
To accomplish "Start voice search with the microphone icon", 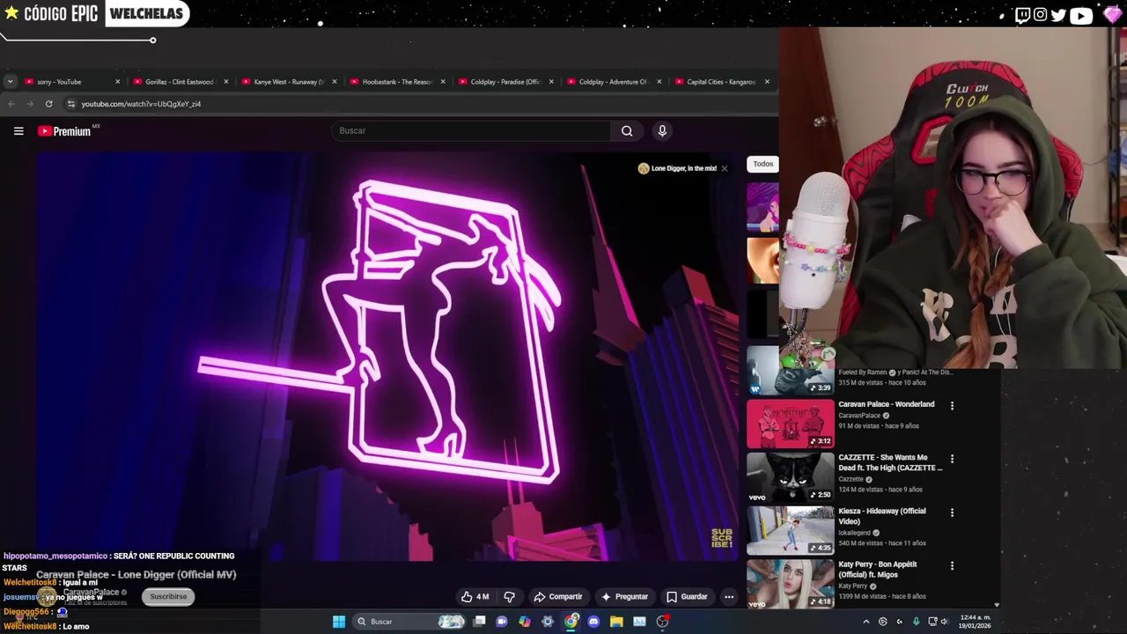I will tap(662, 131).
